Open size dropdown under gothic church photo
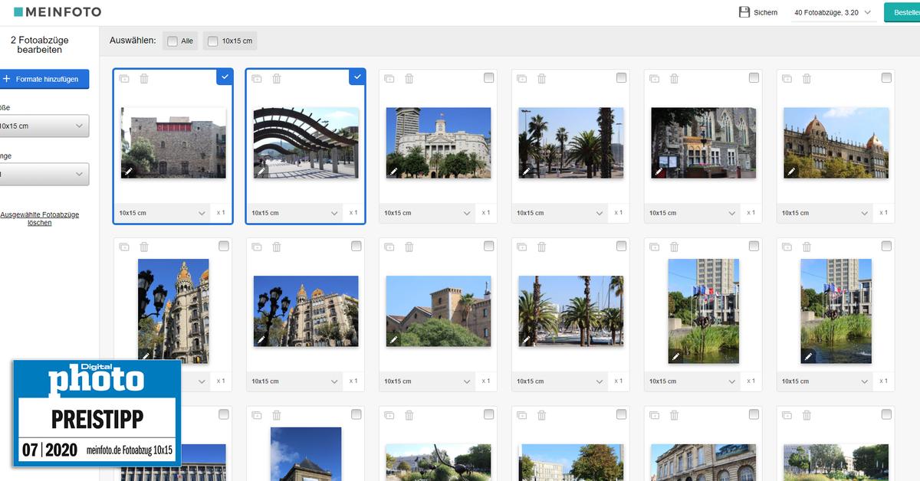920x481 pixels. (x=693, y=213)
